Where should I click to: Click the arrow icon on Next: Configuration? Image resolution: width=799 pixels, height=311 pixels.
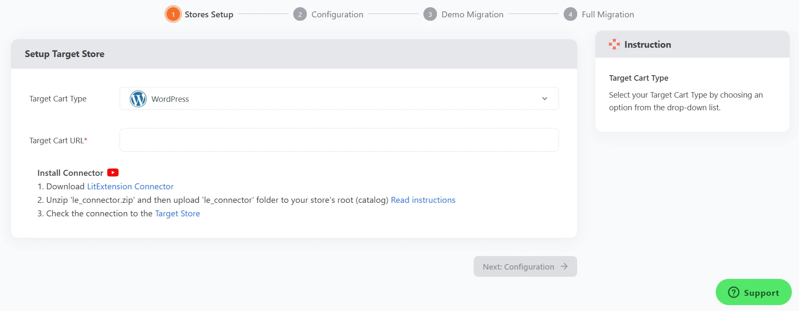tap(564, 267)
